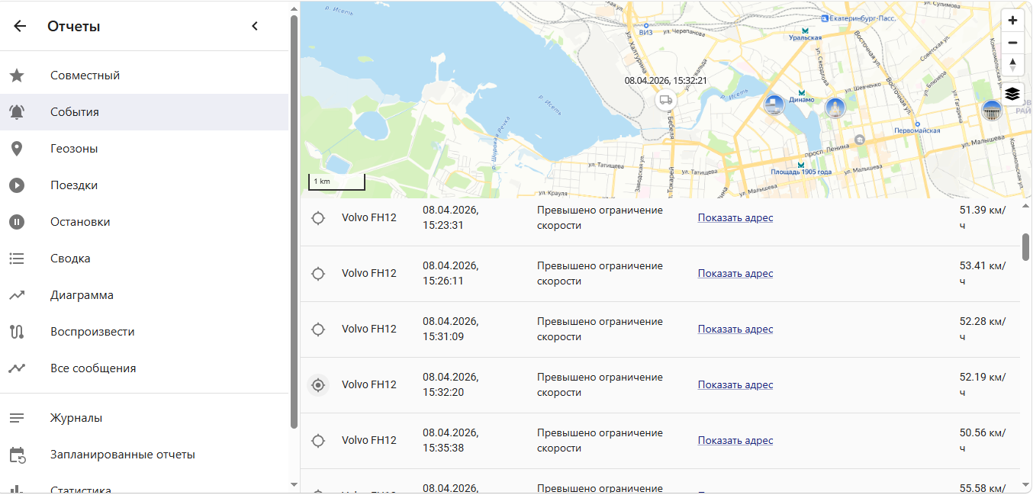The height and width of the screenshot is (495, 1033).
Task: Click the star icon for Совместный
Action: 17,76
